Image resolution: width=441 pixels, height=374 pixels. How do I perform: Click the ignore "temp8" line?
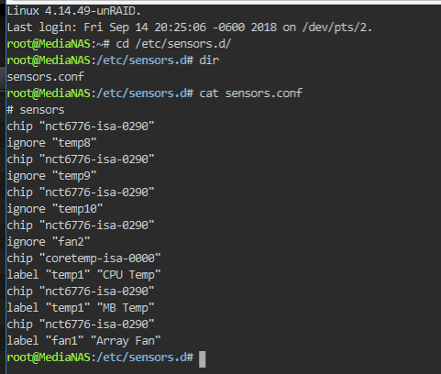click(x=51, y=143)
